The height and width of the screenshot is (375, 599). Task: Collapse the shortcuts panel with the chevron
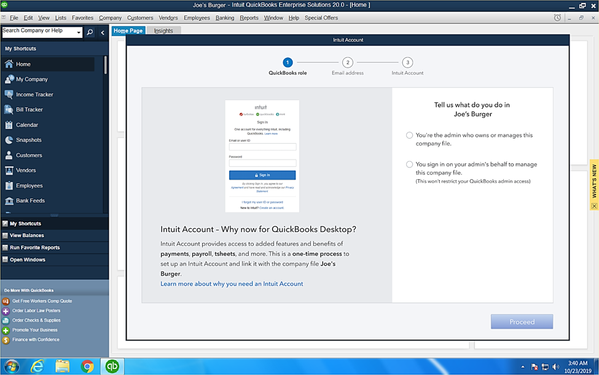click(x=101, y=31)
